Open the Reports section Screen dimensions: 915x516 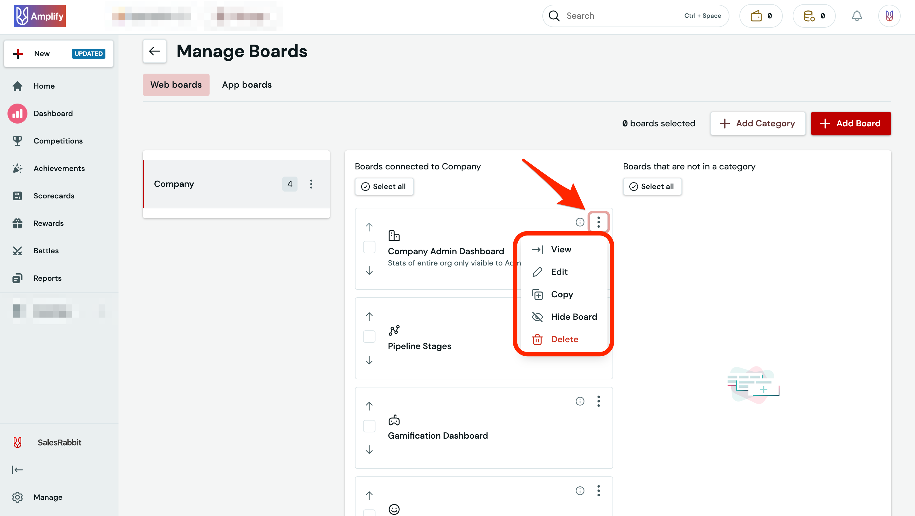coord(47,278)
